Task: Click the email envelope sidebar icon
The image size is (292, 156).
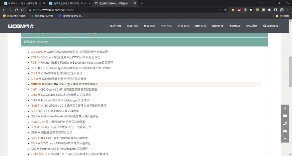Action: 285,131
